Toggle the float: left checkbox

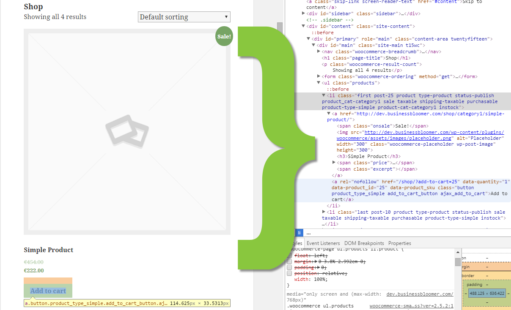click(x=289, y=256)
